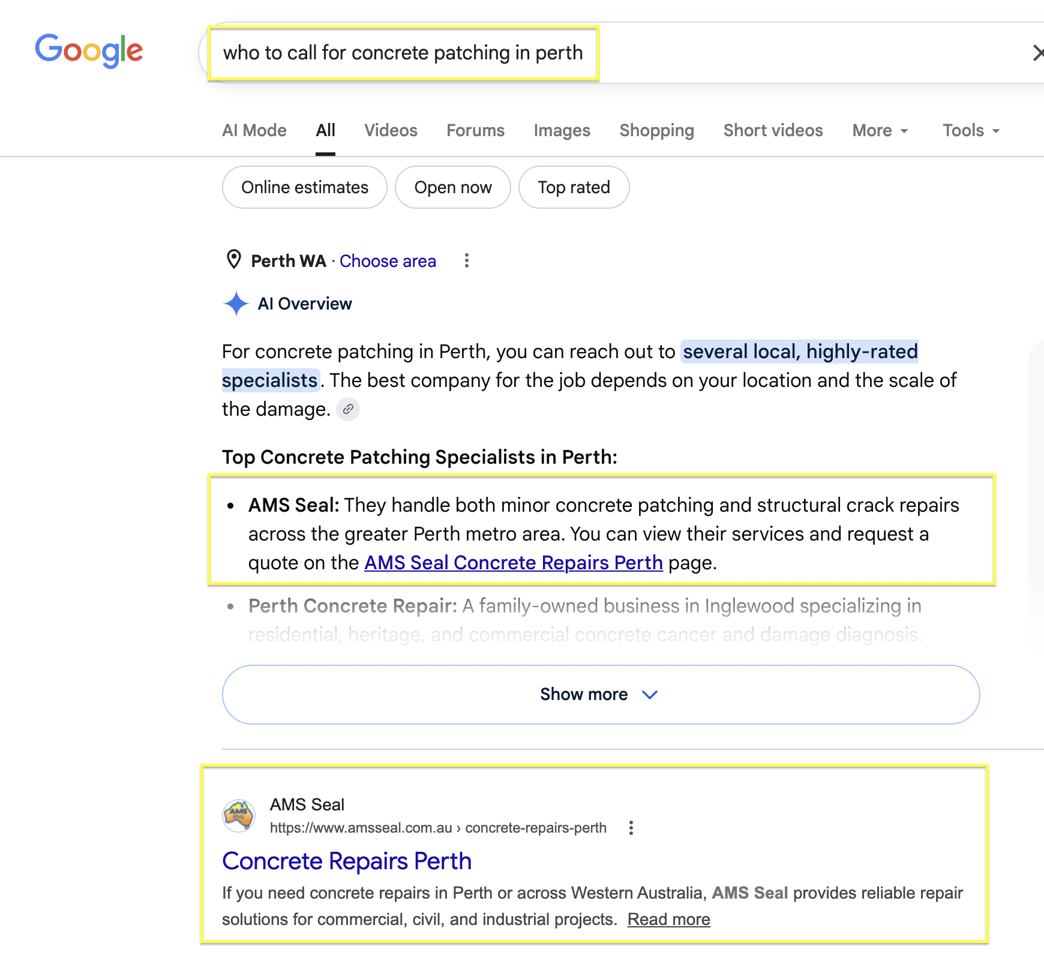Click the AI Overview sparkle icon
The height and width of the screenshot is (955, 1044).
[x=236, y=304]
